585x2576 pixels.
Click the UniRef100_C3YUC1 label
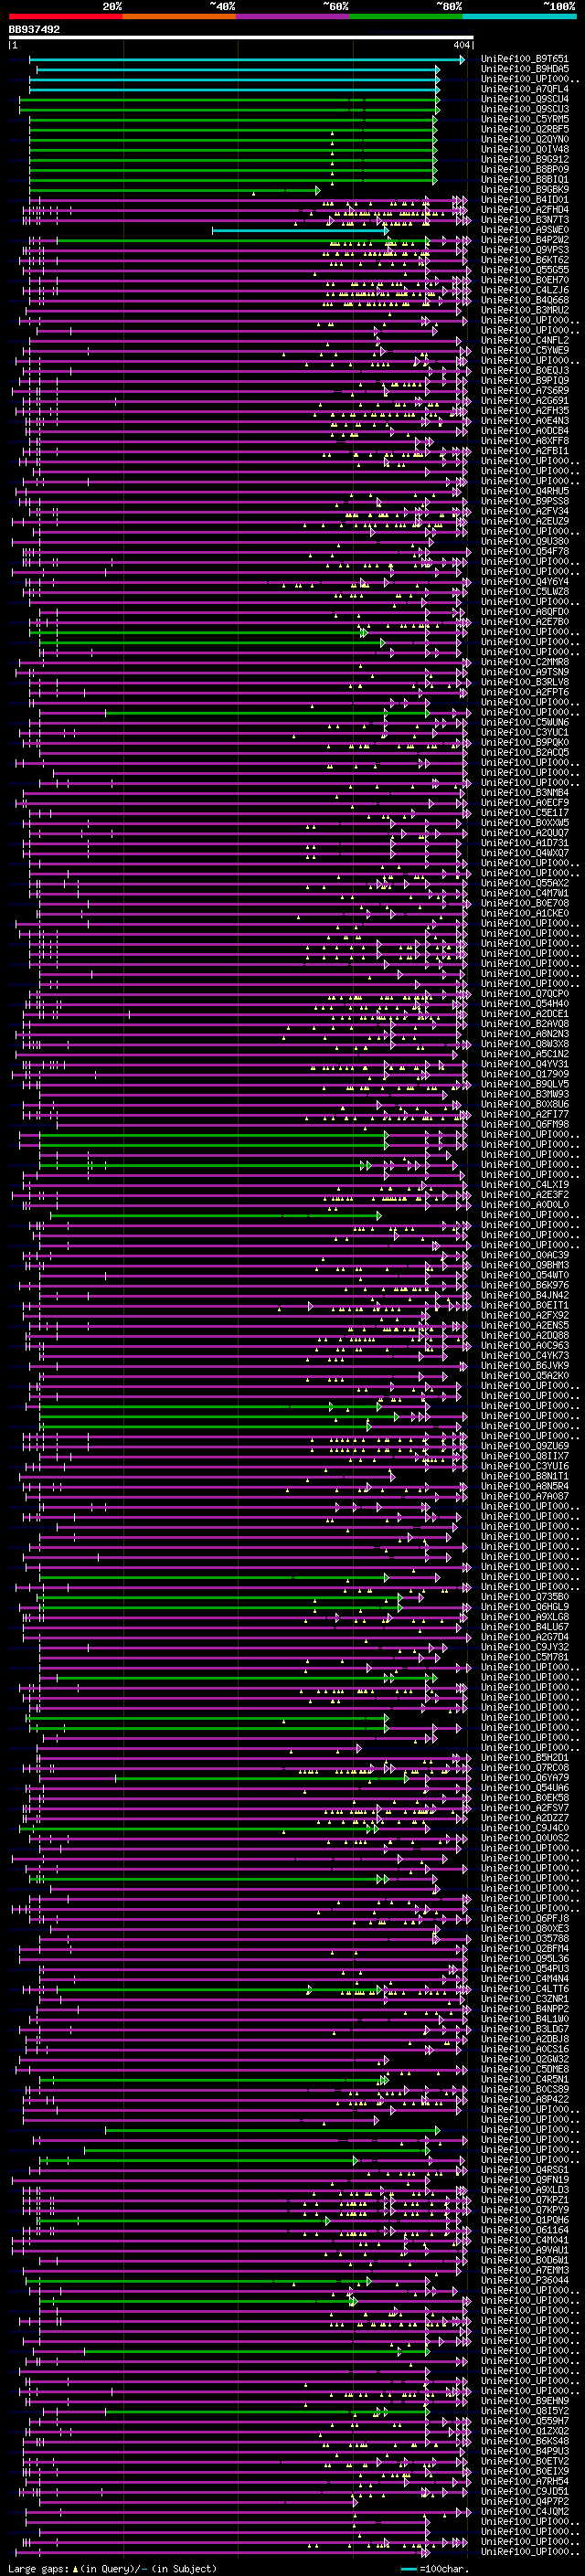pyautogui.click(x=525, y=732)
